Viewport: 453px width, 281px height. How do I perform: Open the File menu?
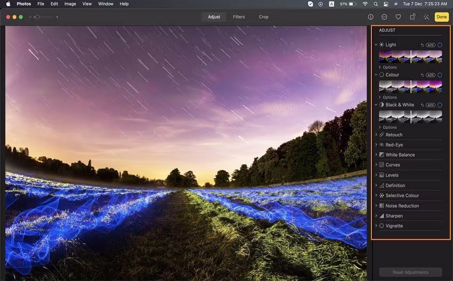coord(41,4)
